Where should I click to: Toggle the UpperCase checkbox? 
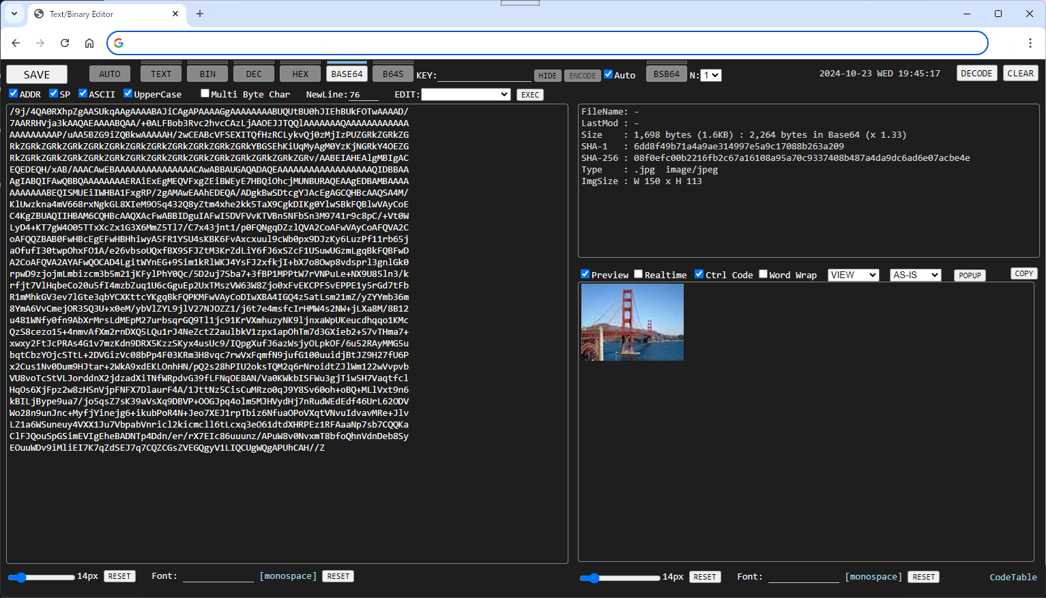pos(128,93)
